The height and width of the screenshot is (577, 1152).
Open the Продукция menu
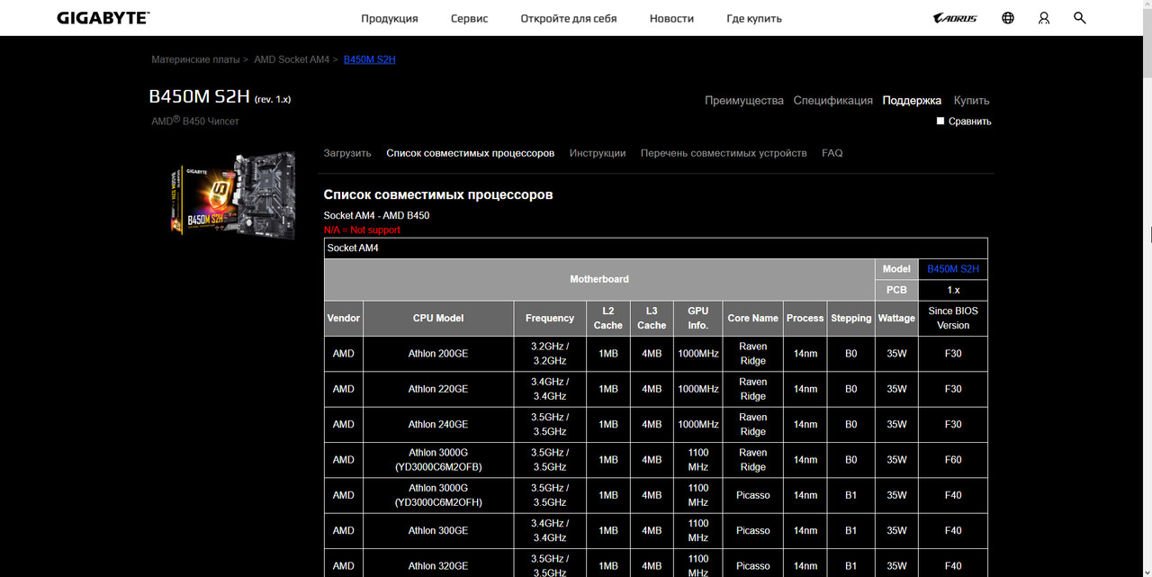[390, 18]
